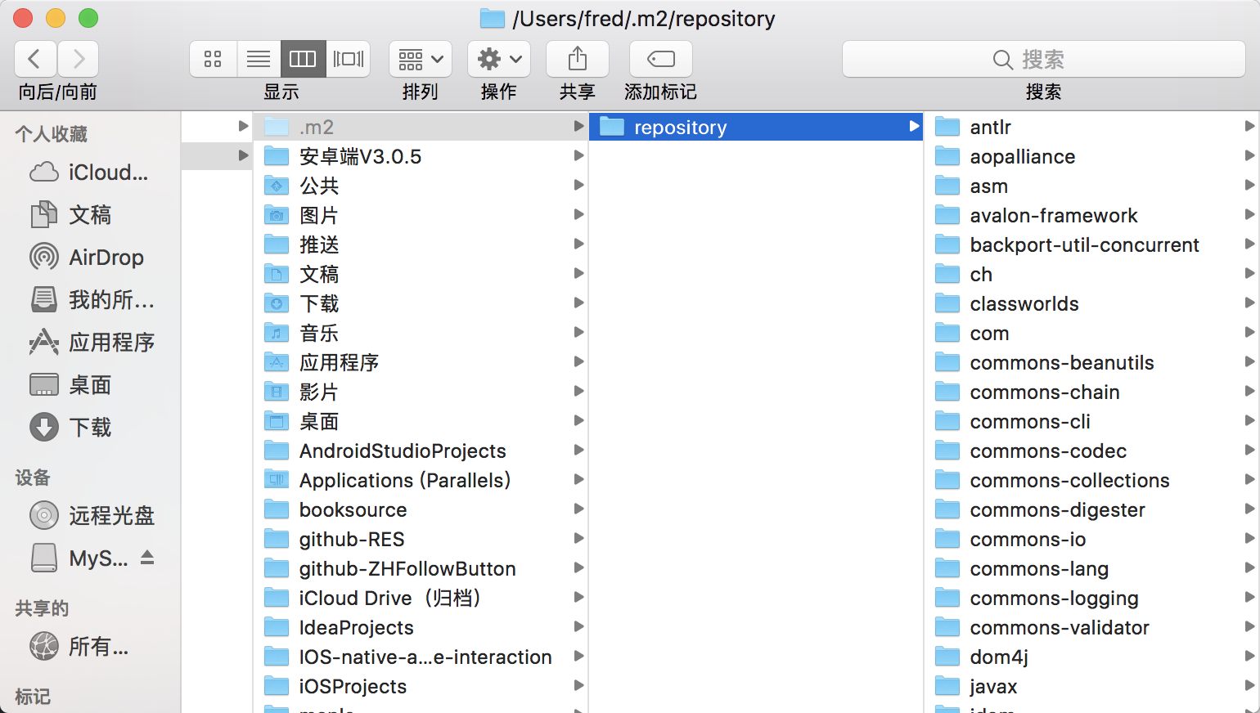1260x713 pixels.
Task: Select the 音乐 folder icon
Action: click(277, 333)
